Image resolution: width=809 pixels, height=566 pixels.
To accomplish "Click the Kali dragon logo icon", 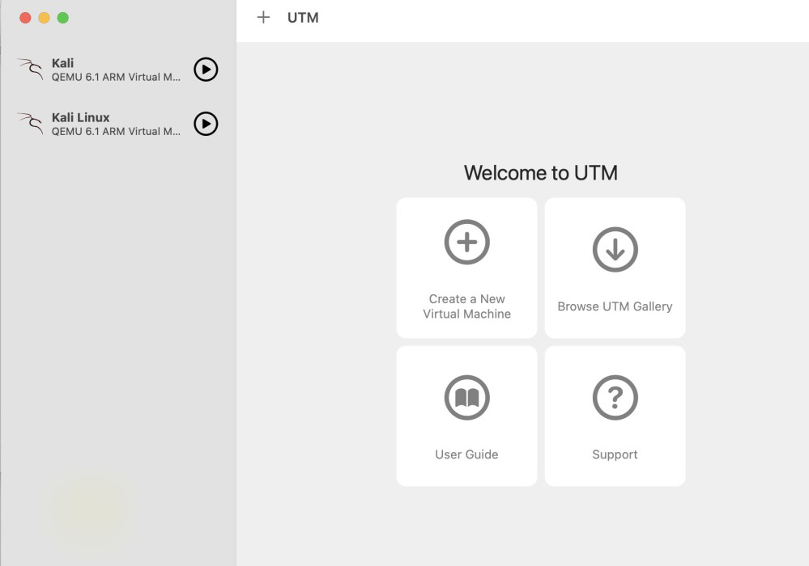I will [31, 69].
